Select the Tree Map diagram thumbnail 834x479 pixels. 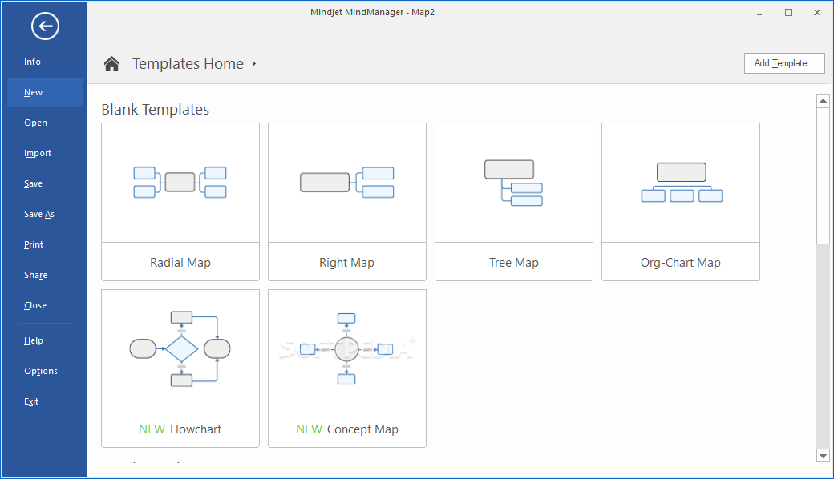click(514, 183)
